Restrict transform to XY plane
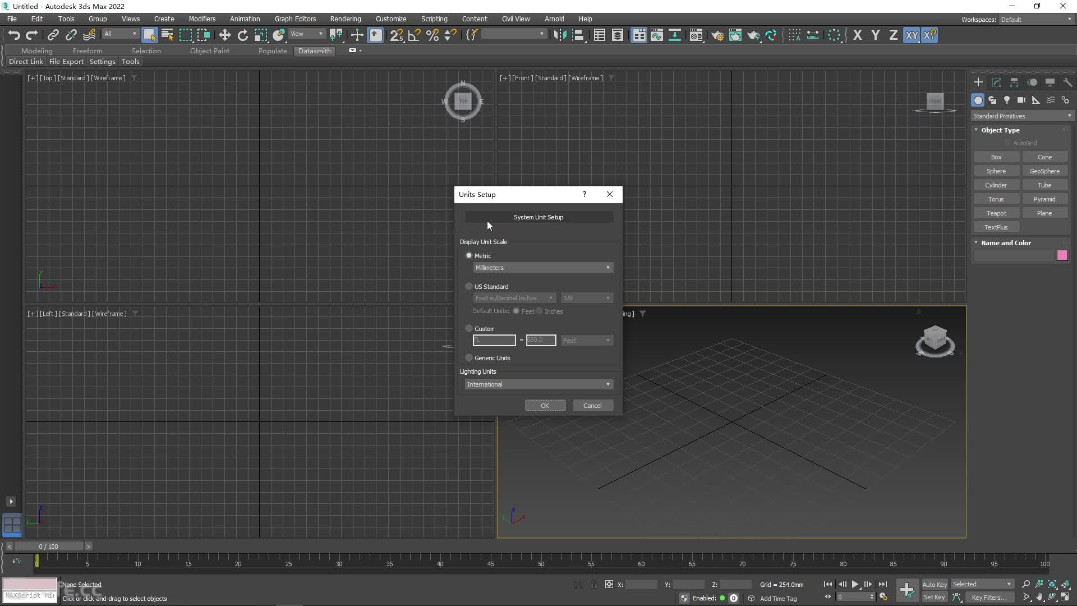Image resolution: width=1077 pixels, height=606 pixels. tap(912, 35)
